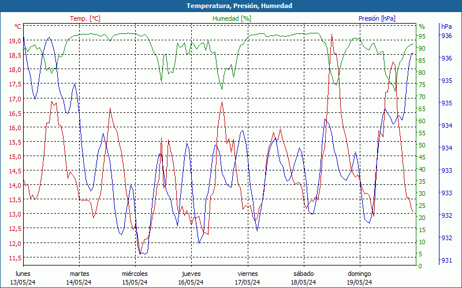Click the 35 value on humidity axis
The height and width of the screenshot is (288, 462).
tap(422, 181)
